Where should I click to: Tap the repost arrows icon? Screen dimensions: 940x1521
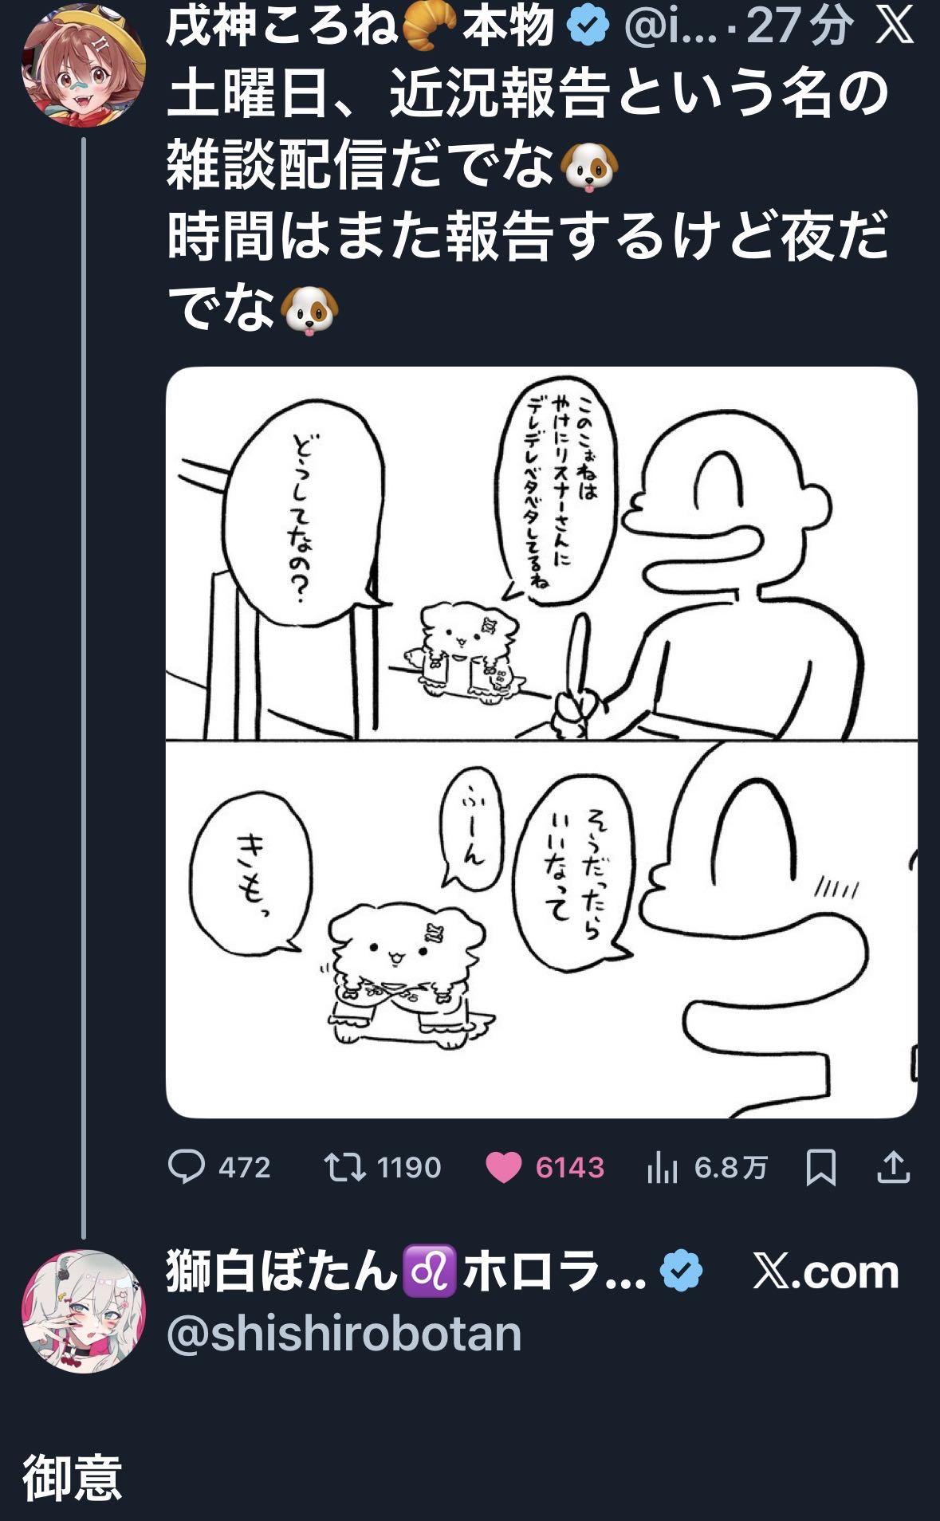(x=344, y=1167)
